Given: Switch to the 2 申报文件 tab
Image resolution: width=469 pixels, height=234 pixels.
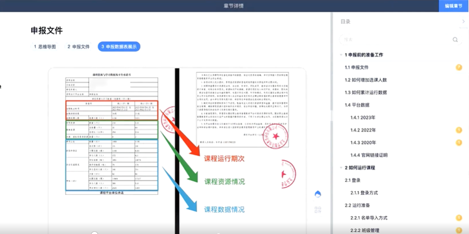Looking at the screenshot, I should tap(78, 47).
